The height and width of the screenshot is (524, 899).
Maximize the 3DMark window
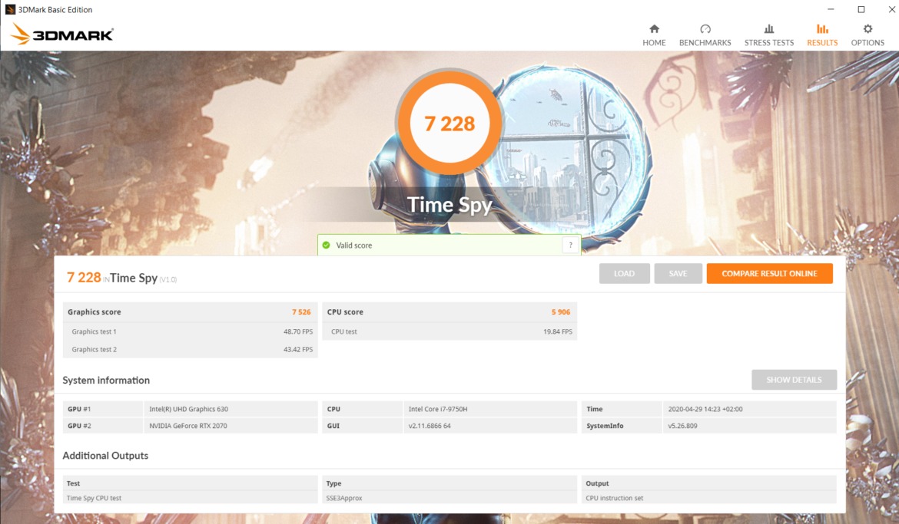861,9
